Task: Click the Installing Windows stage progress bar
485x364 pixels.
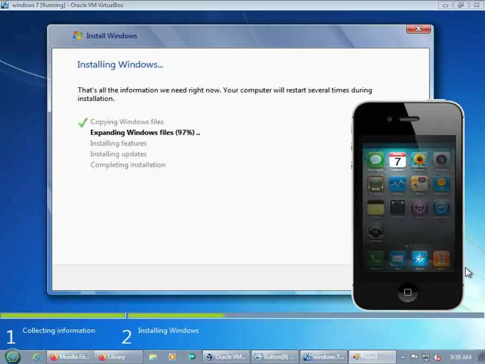Action: (305, 315)
